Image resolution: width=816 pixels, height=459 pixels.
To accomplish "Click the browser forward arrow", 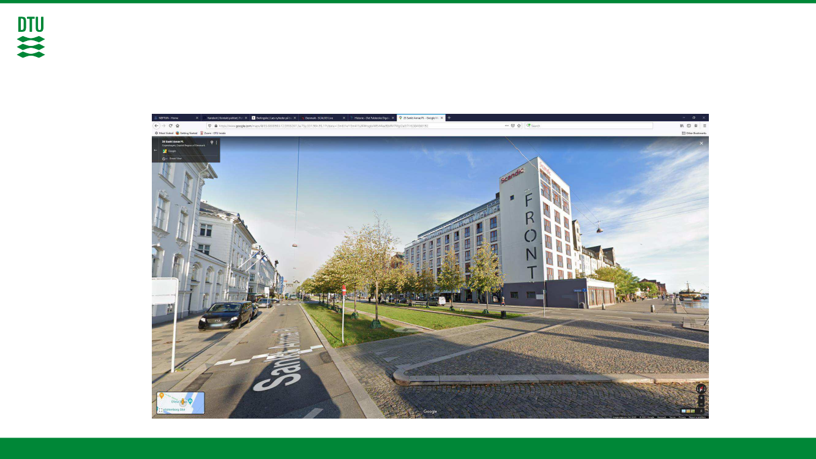I will tap(163, 125).
